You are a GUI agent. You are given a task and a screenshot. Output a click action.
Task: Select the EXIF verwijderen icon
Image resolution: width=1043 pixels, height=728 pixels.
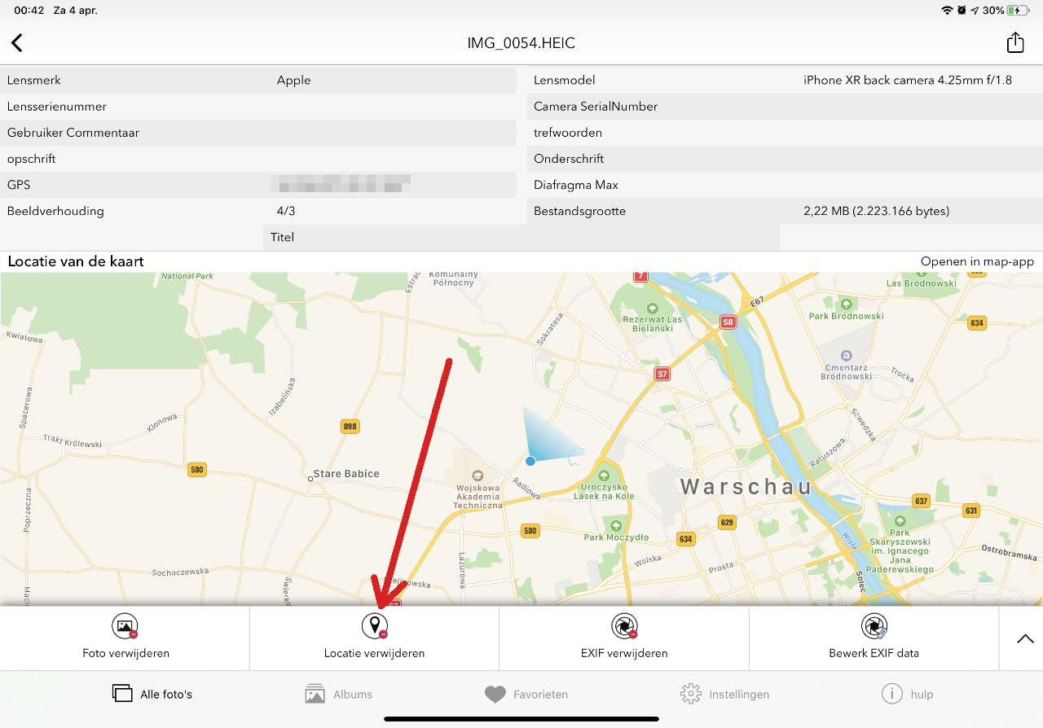(x=624, y=627)
